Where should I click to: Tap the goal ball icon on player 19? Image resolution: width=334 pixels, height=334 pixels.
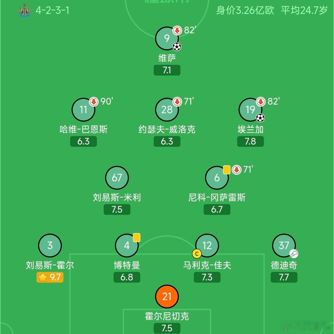260,118
